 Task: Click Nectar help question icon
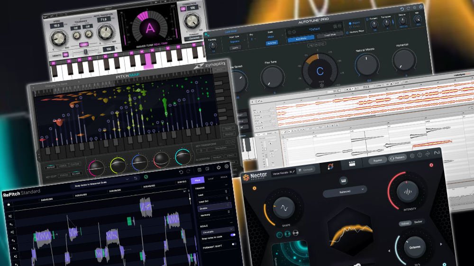(x=419, y=155)
